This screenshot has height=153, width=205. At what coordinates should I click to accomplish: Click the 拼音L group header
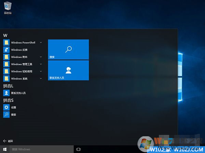(8, 86)
